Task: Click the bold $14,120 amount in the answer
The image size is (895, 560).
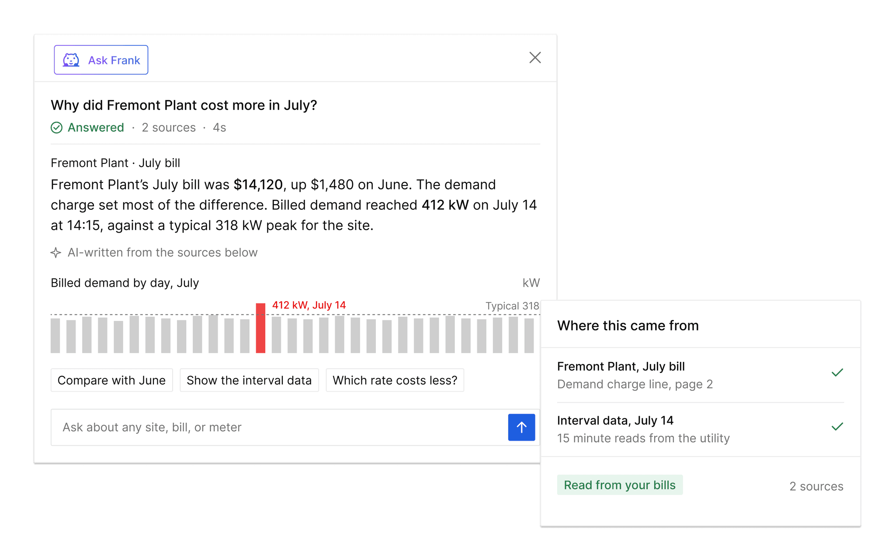Action: (258, 185)
